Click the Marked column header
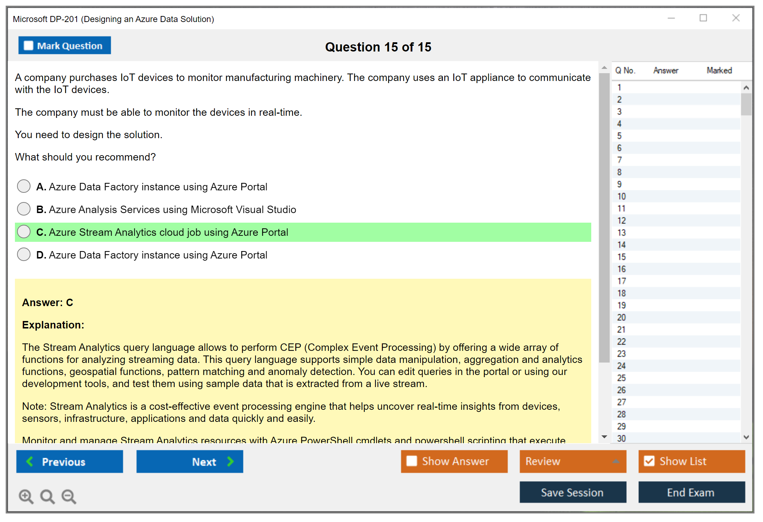The image size is (763, 522). coord(719,70)
